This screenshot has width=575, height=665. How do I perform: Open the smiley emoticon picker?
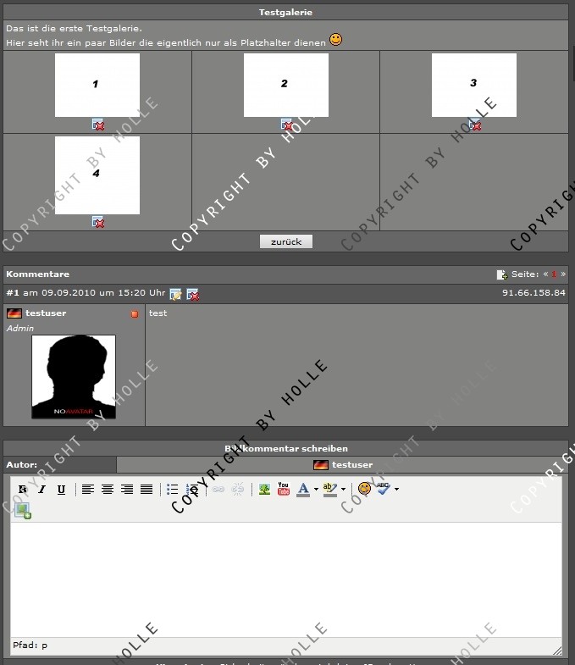click(365, 489)
